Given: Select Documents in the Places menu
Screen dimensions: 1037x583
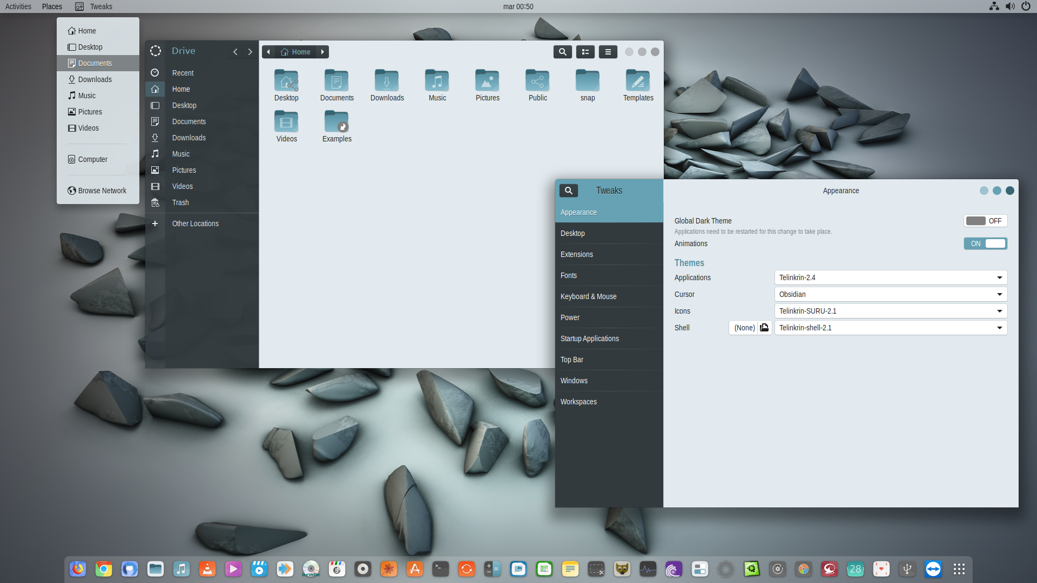Looking at the screenshot, I should click(95, 63).
